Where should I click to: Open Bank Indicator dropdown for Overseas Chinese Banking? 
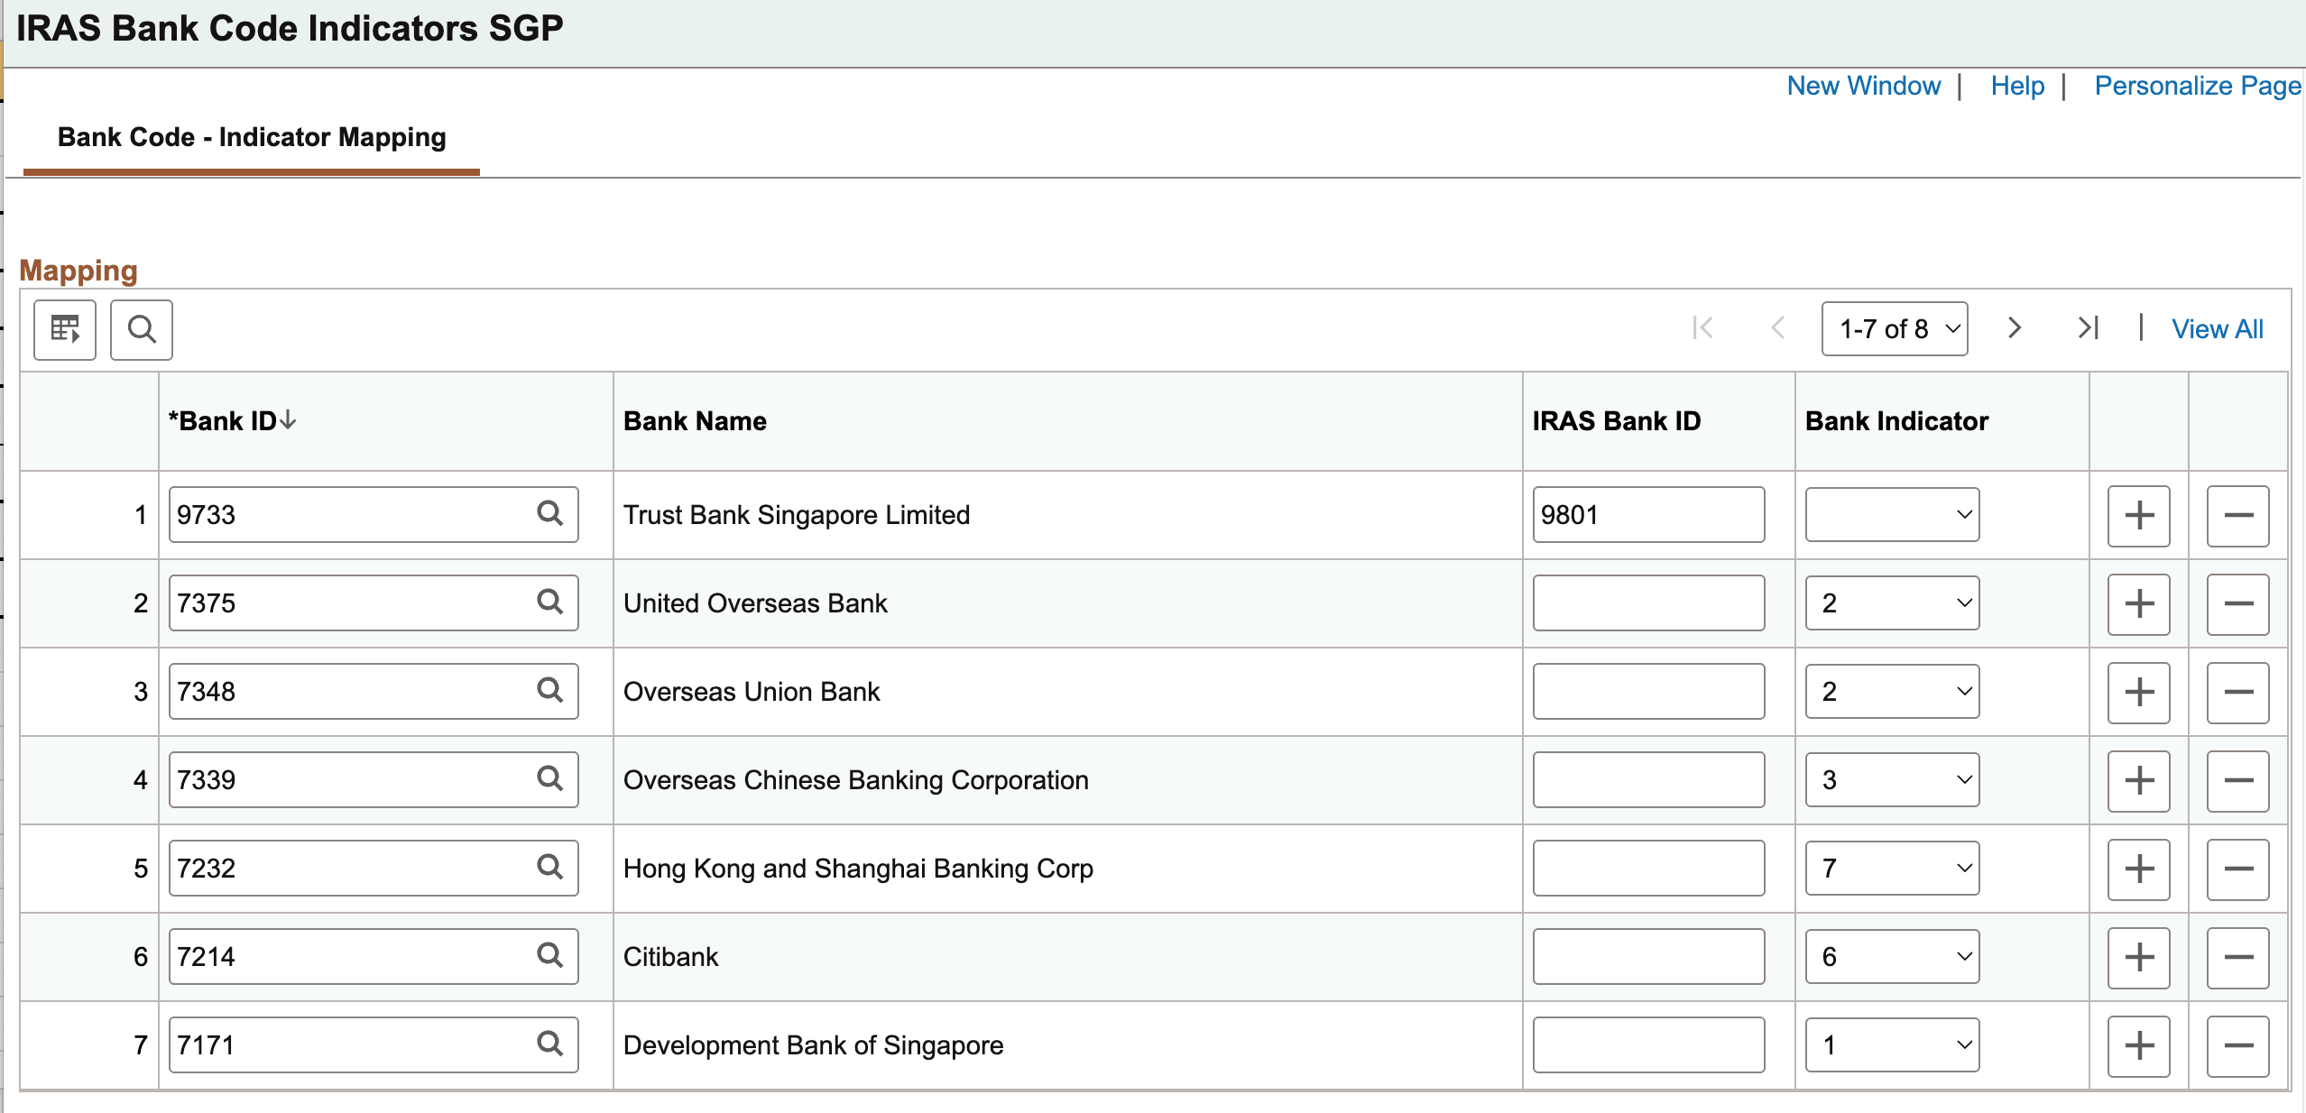pos(1892,780)
